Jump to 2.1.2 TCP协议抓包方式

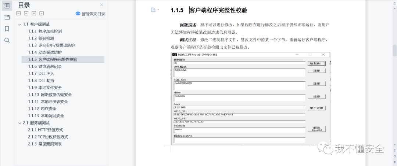pyautogui.click(x=48, y=137)
